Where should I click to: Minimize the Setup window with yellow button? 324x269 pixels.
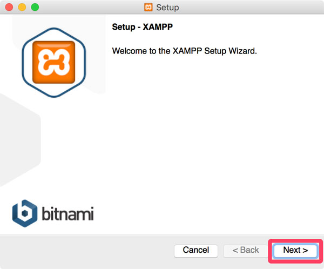[22, 7]
